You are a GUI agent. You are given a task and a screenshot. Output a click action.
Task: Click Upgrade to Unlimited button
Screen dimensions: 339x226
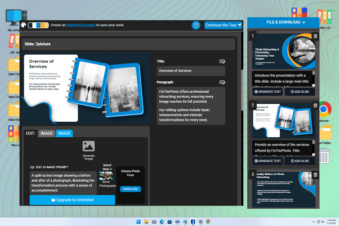72,200
